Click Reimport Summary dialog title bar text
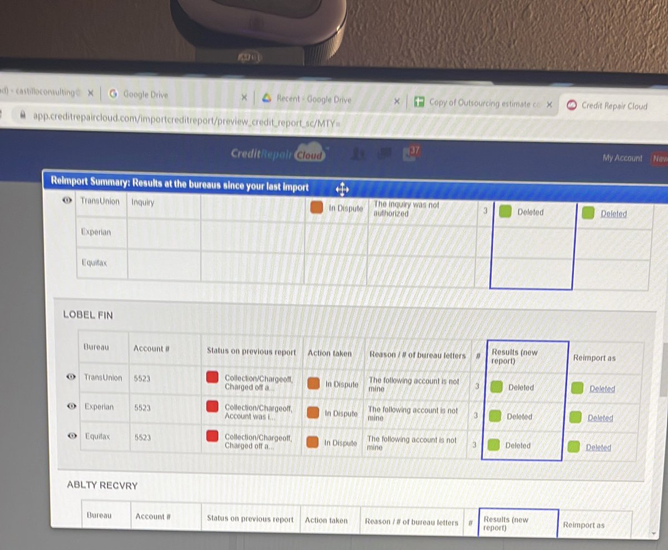This screenshot has width=668, height=550. point(179,183)
